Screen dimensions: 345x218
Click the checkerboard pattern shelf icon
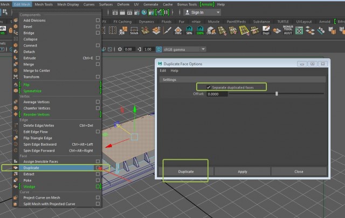tap(299, 31)
